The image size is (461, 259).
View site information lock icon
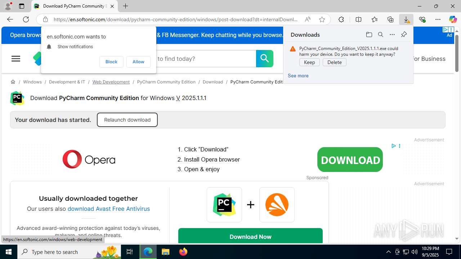[45, 19]
